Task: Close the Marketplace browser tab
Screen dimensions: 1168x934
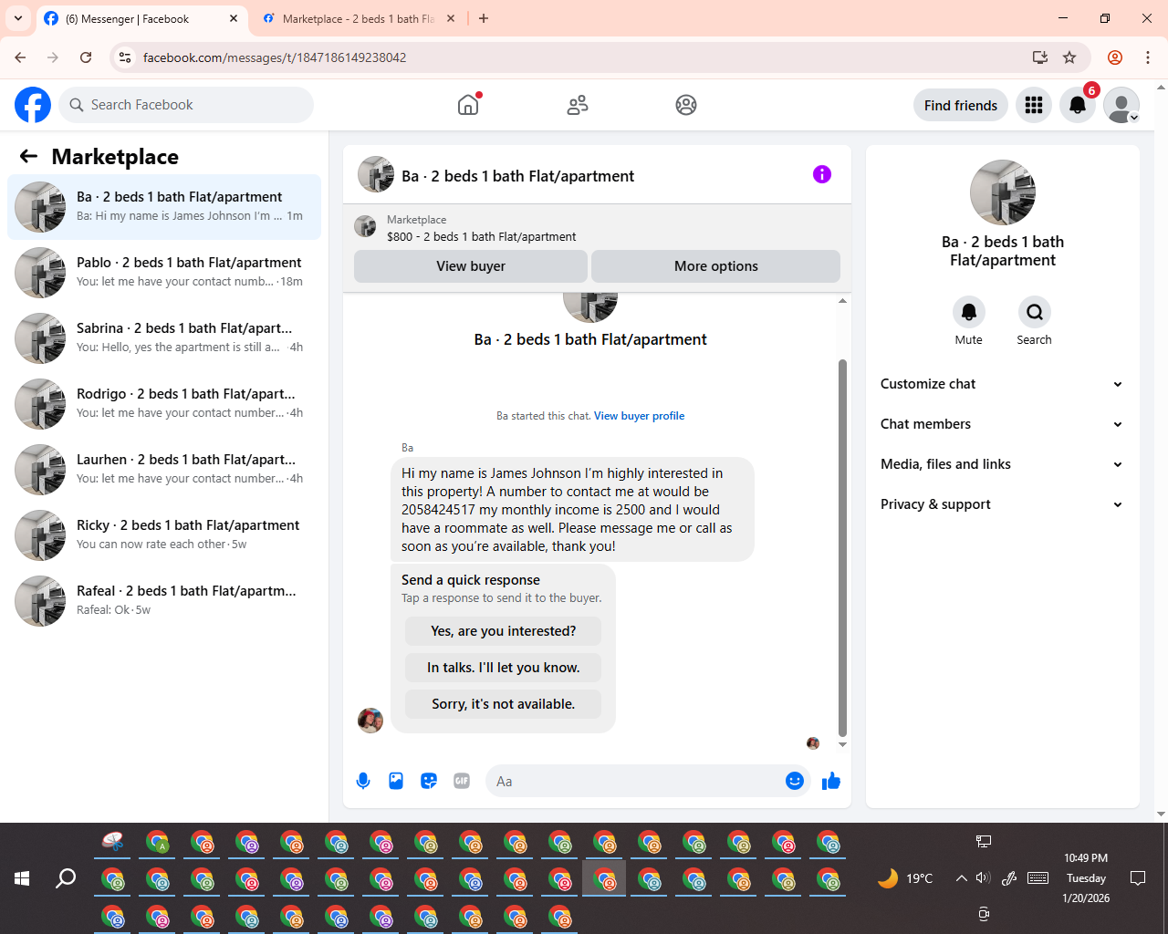Action: click(451, 18)
